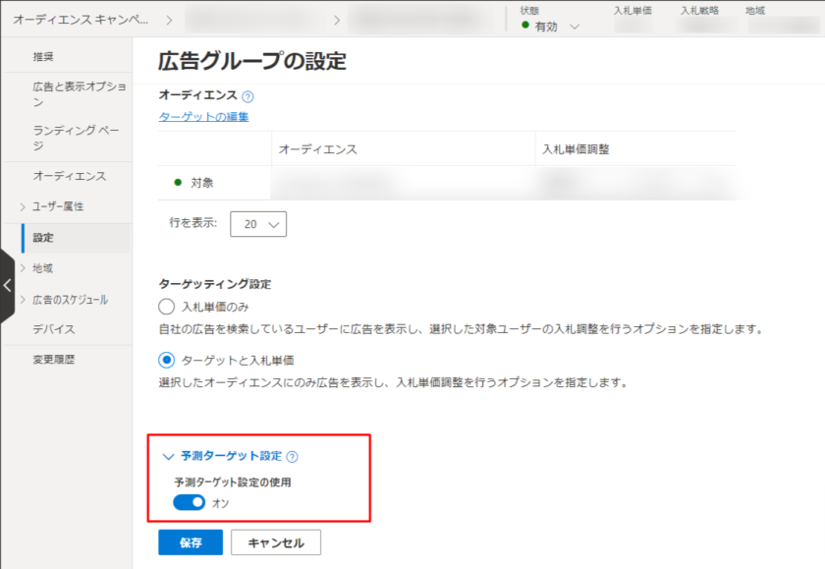825x569 pixels.
Task: Open 変更履歴 in the sidebar menu
Action: 53,360
